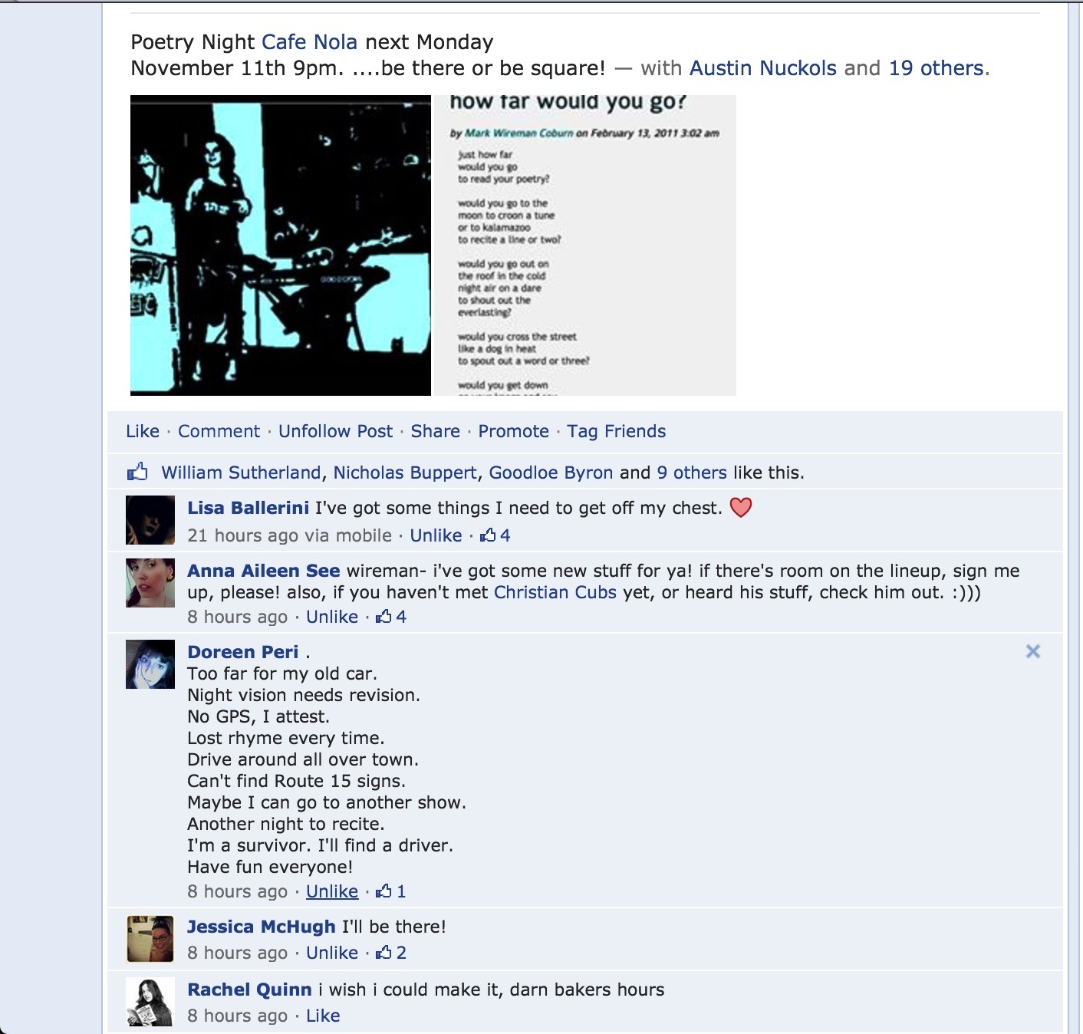Image resolution: width=1083 pixels, height=1034 pixels.
Task: Unlike Lisa Ballerini's comment
Action: 436,535
